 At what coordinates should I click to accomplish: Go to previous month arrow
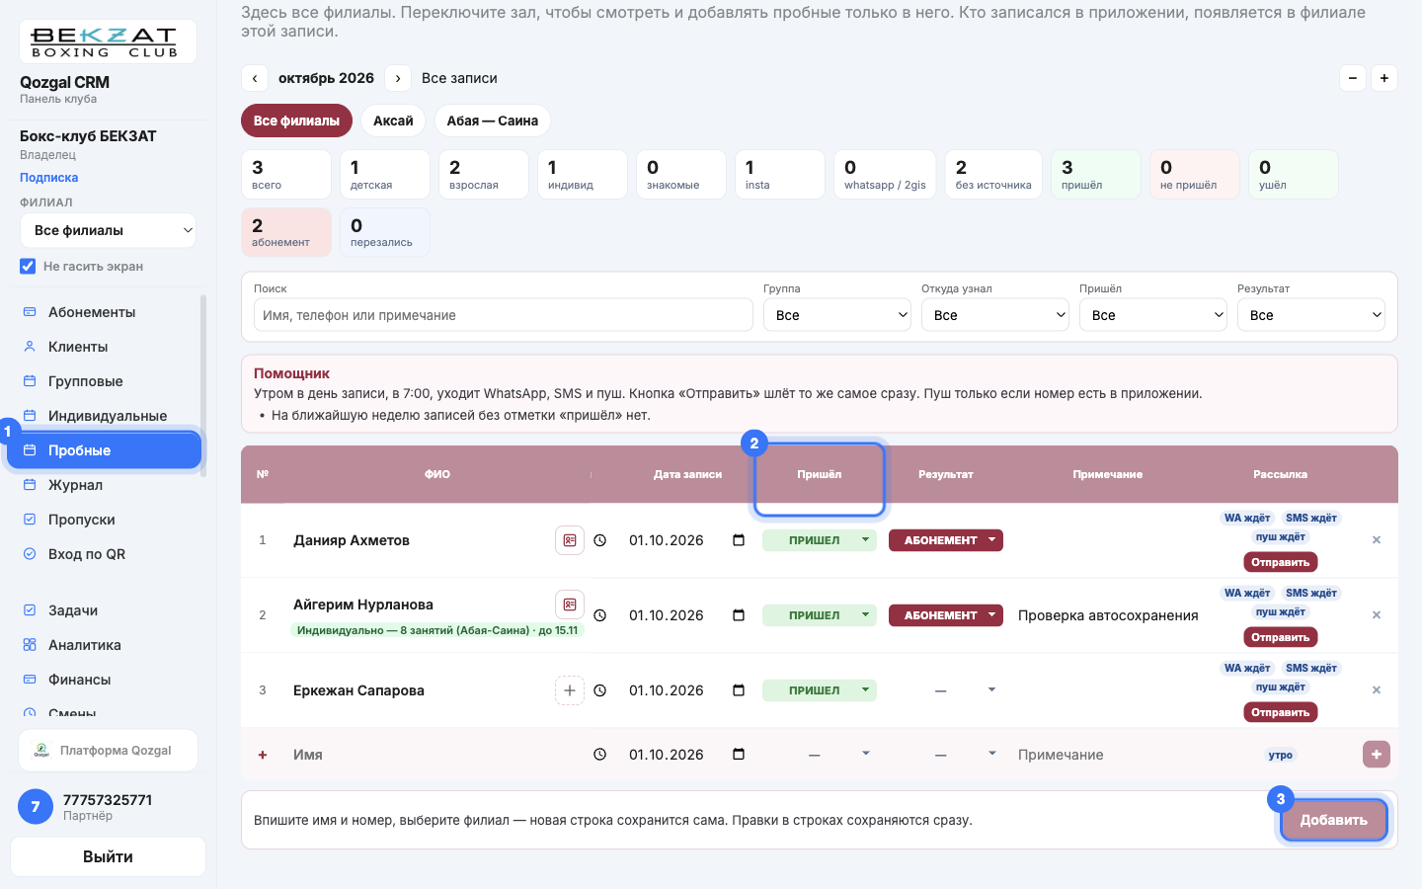(255, 78)
